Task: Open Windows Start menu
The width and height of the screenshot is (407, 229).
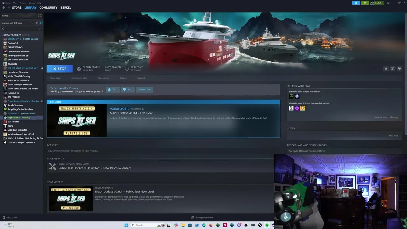Action: point(126,225)
